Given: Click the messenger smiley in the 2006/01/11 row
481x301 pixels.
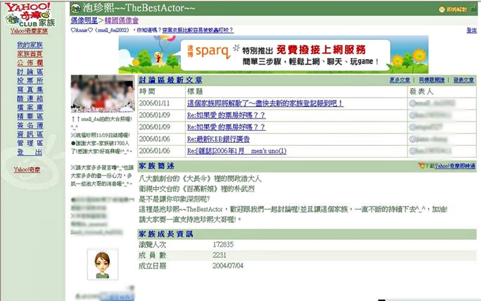Looking at the screenshot, I should point(412,103).
